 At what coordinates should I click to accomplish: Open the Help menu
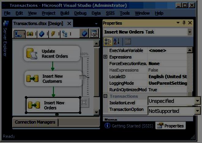coord(159,13)
